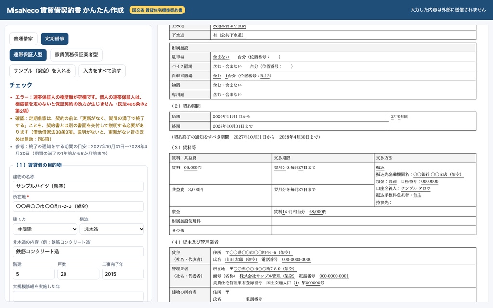Choose the 家賃債務保証業者型 option
Image resolution: width=493 pixels, height=308 pixels.
(76, 55)
